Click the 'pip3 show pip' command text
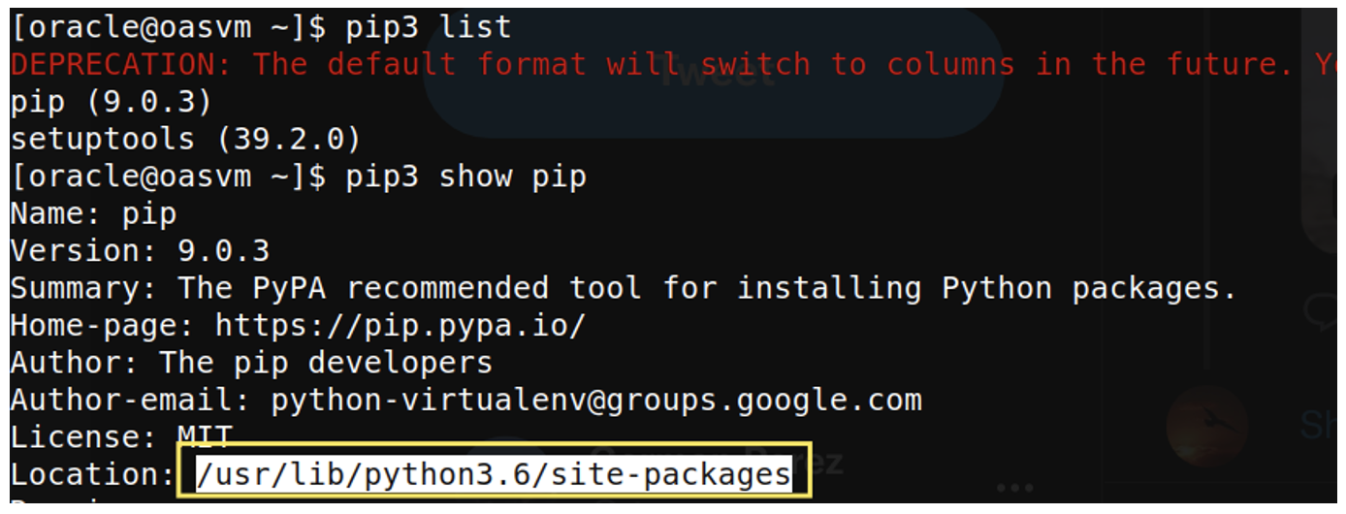This screenshot has height=514, width=1346. point(465,177)
